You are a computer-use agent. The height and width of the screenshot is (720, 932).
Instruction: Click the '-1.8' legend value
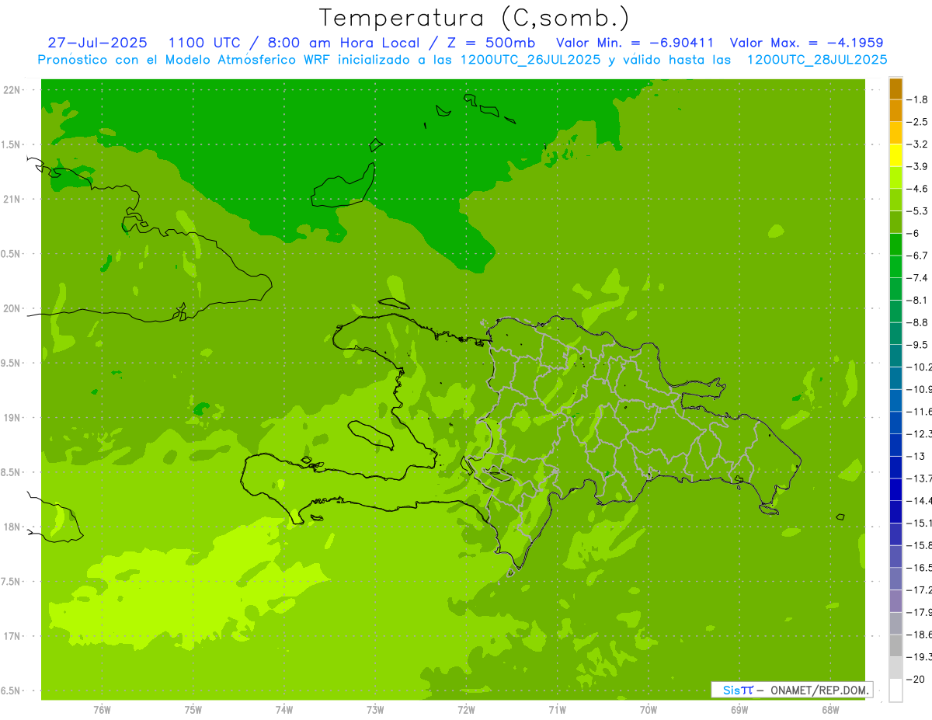tap(917, 99)
